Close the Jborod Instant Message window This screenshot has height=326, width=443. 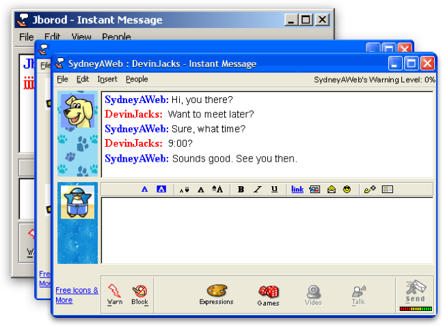tap(323, 20)
